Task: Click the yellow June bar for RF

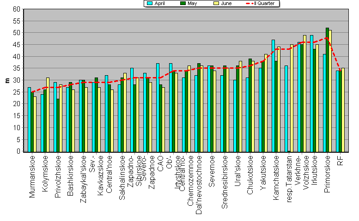Action: [343, 110]
